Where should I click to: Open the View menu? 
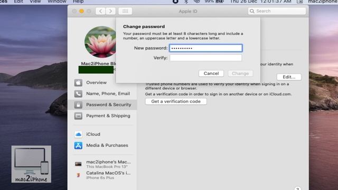(x=35, y=2)
